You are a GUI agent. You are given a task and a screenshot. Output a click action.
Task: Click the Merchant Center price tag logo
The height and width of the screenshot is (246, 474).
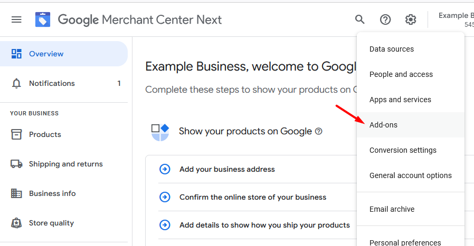[x=43, y=19]
